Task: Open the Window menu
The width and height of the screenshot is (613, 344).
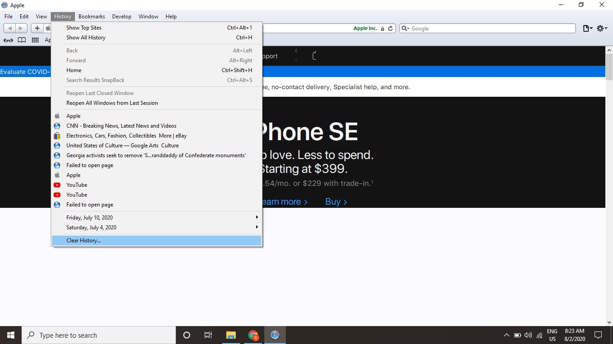Action: (x=149, y=17)
